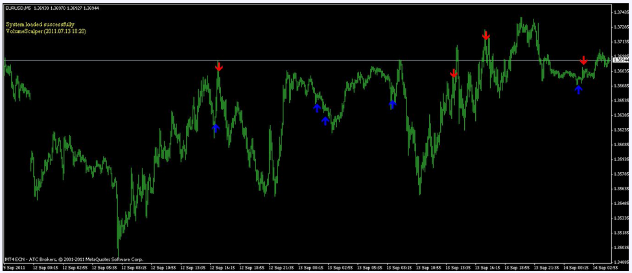Click the red sell arrow above 13 Sep 13:35

(x=454, y=73)
